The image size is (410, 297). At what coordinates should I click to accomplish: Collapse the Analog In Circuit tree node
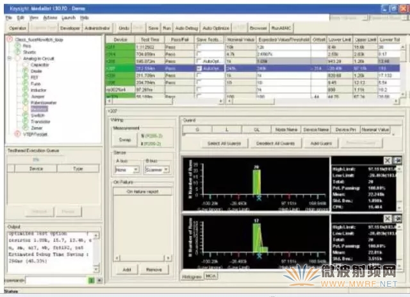[x=10, y=58]
